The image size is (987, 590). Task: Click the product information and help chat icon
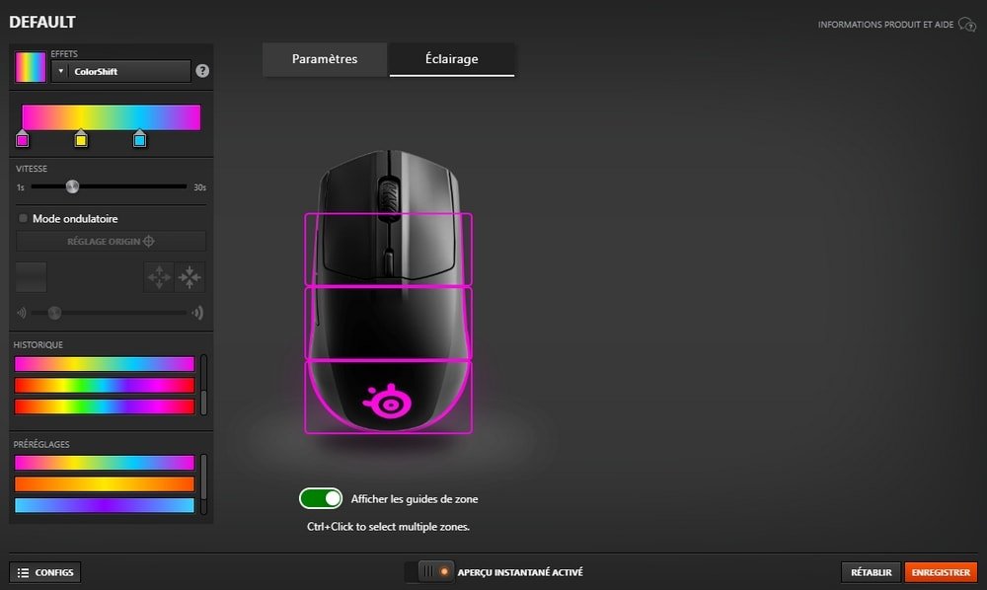[966, 25]
